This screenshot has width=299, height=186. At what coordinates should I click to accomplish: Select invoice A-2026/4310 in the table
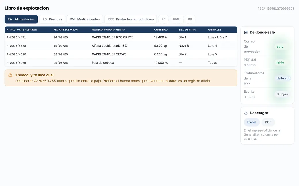16,54
